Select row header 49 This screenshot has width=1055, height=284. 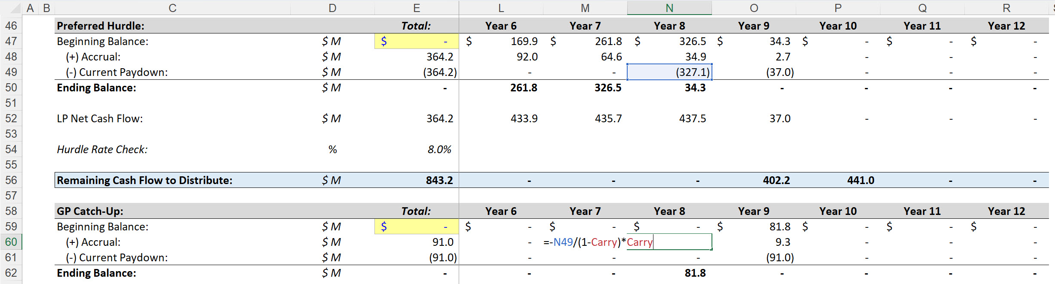pos(11,72)
